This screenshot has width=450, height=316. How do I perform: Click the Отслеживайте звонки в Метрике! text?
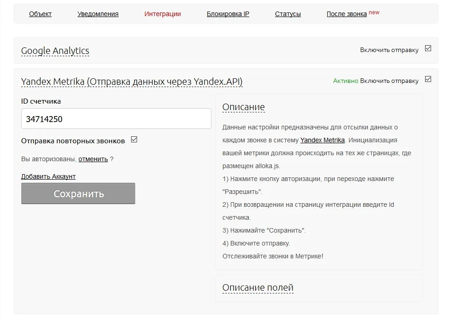point(273,256)
